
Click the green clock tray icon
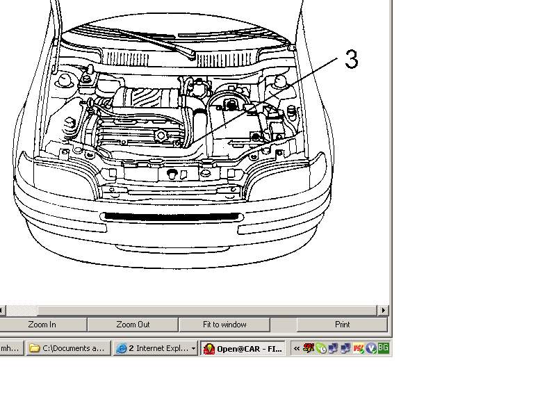[x=321, y=348]
